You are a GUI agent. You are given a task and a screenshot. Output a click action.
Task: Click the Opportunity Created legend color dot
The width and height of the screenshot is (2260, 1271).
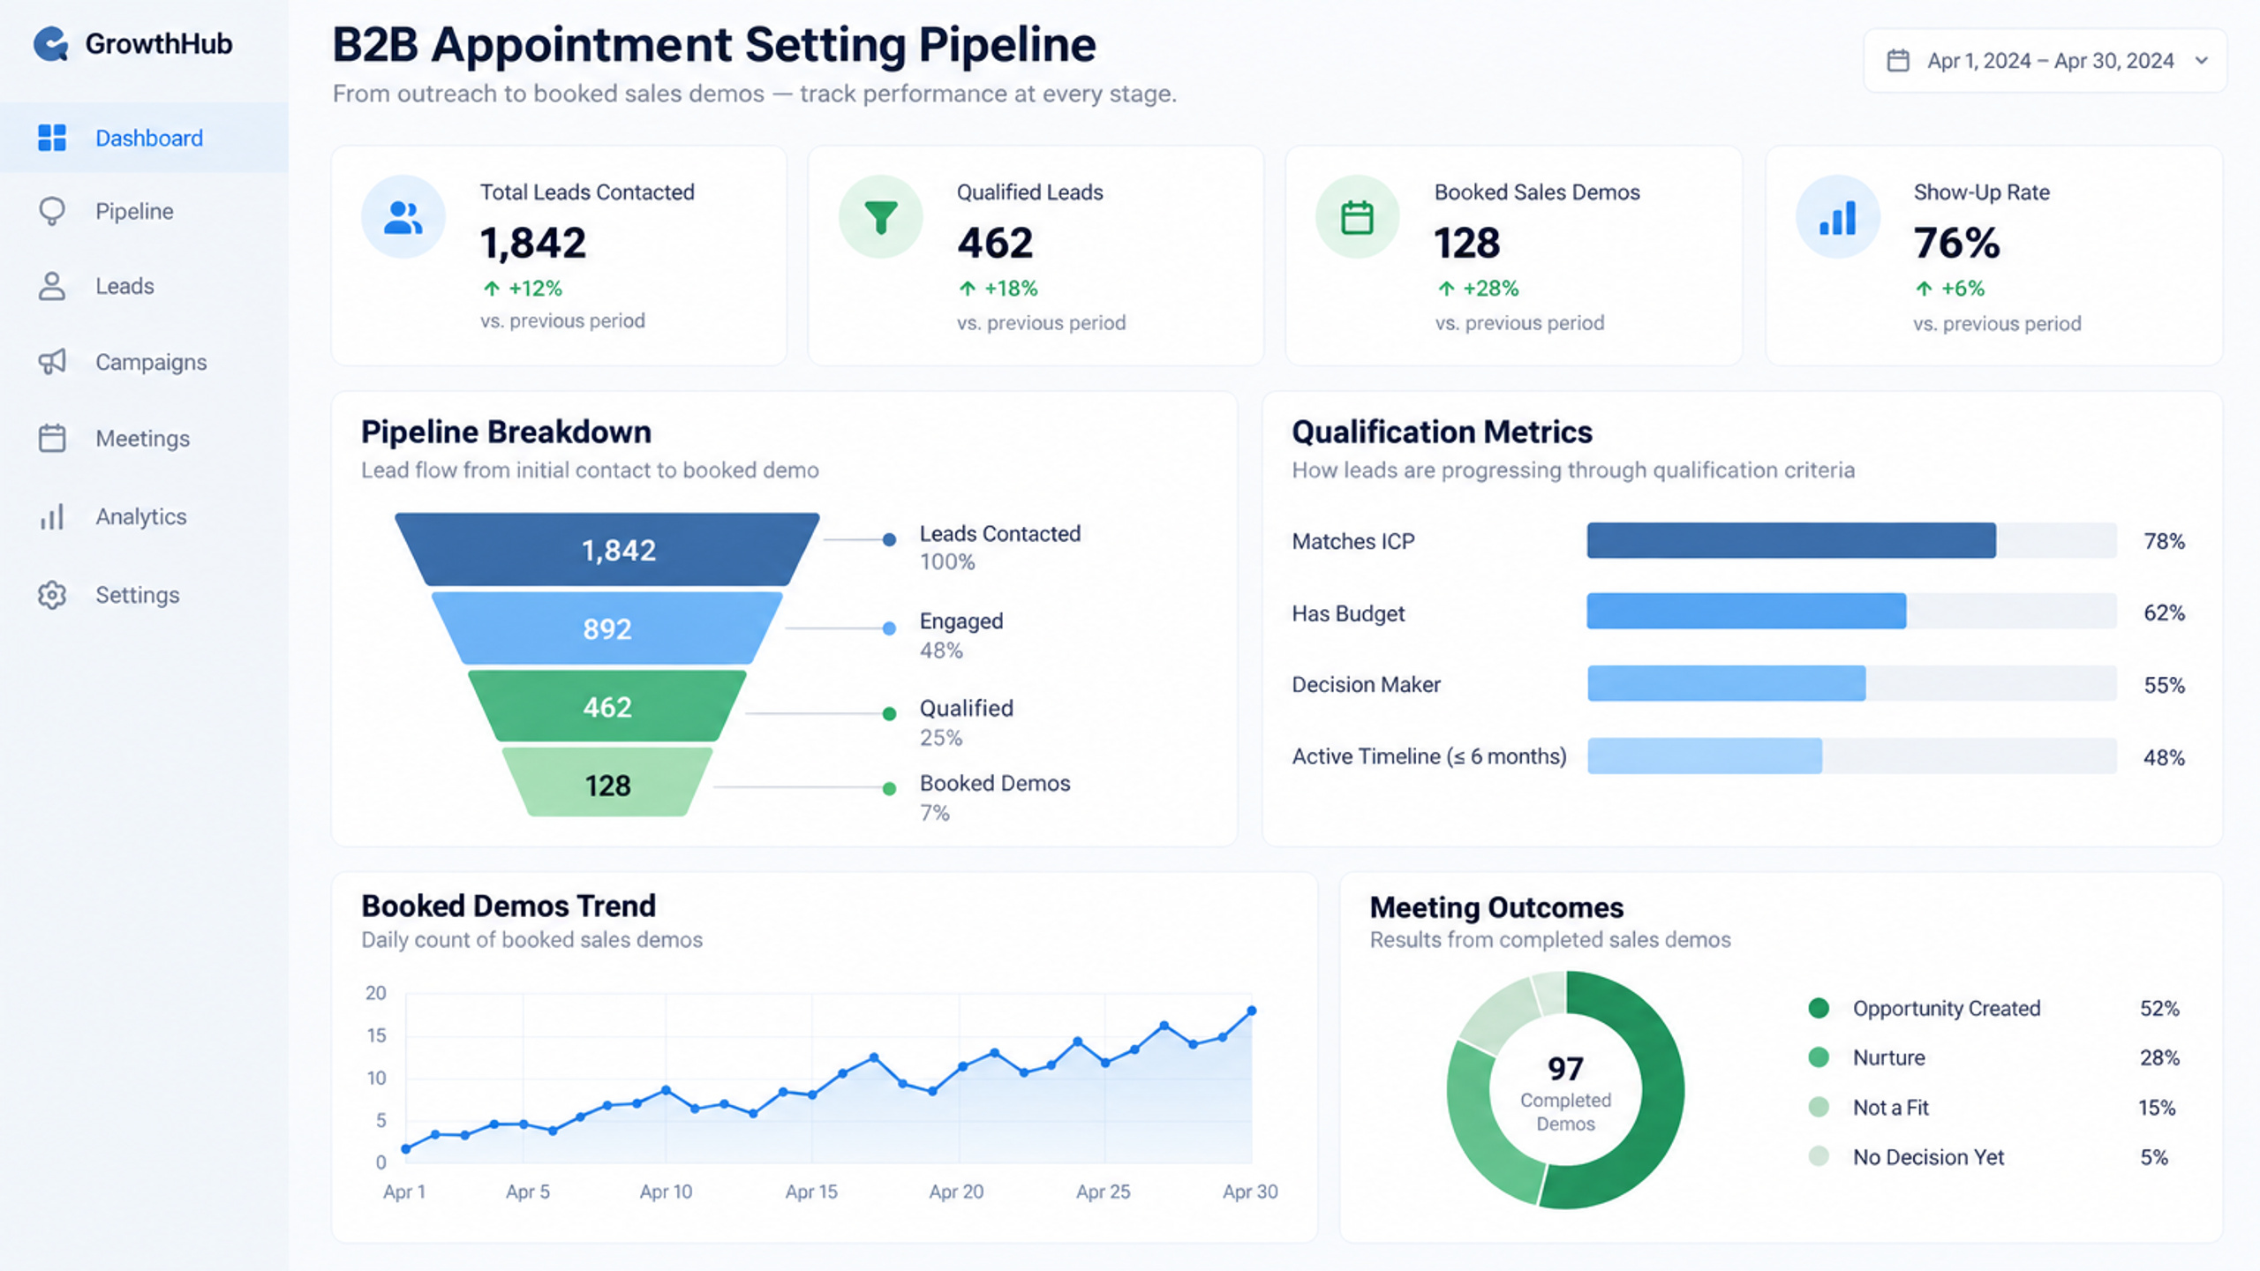[1819, 1008]
